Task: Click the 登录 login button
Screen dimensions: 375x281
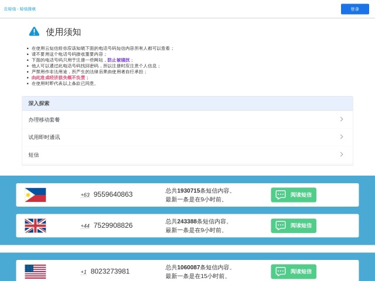Action: coord(354,9)
